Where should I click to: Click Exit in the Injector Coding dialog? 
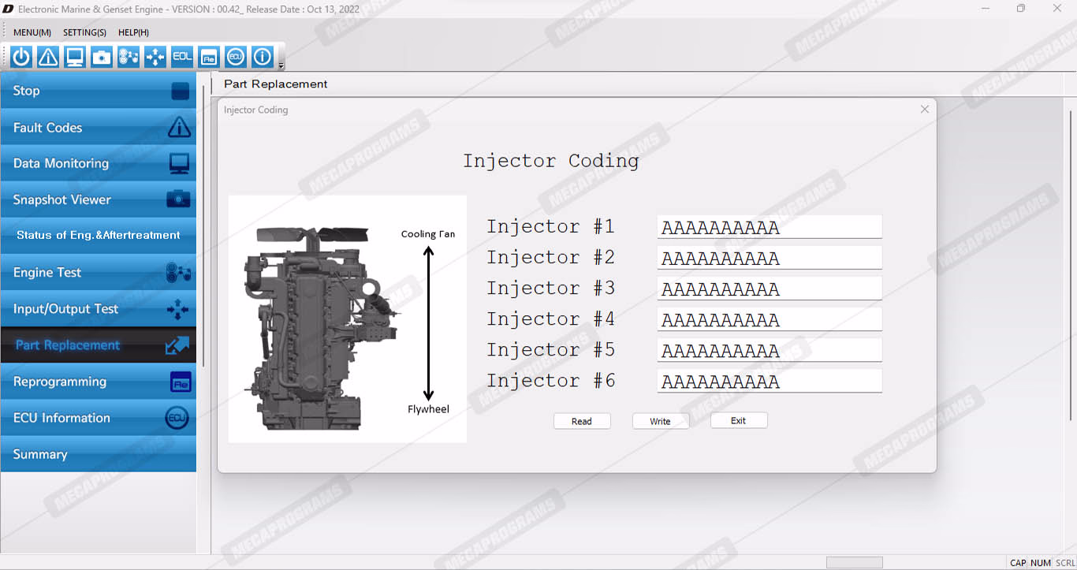pos(738,421)
